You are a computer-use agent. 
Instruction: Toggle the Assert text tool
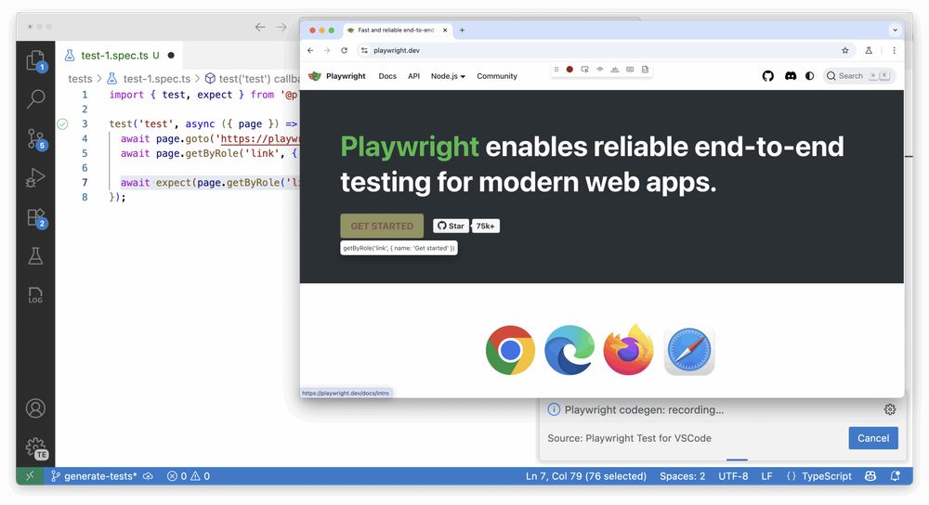pyautogui.click(x=615, y=70)
